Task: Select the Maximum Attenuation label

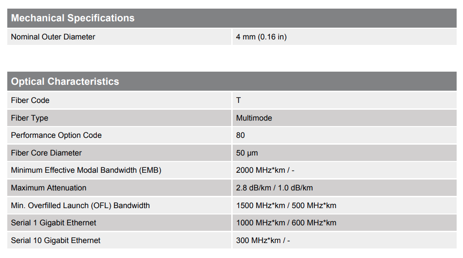Action: point(49,188)
